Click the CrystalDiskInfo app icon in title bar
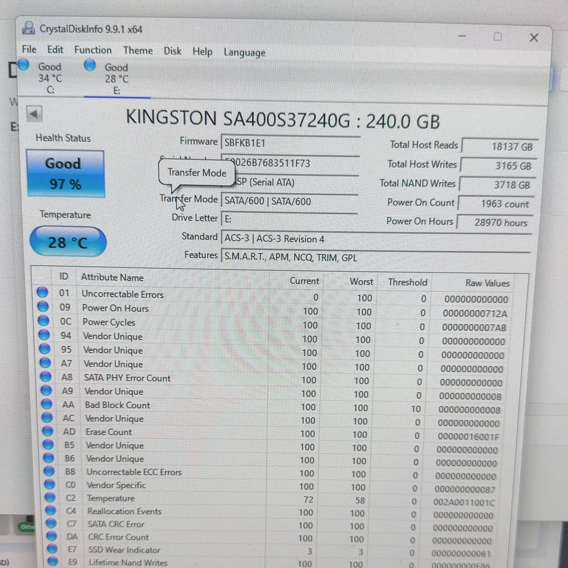 [29, 28]
